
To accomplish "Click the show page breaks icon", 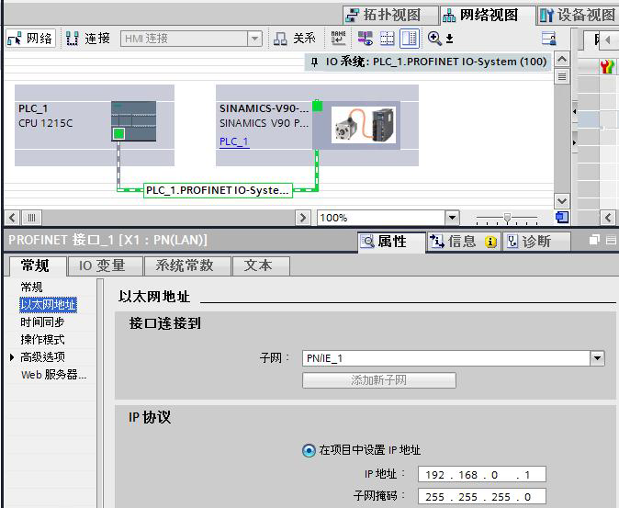I will [x=387, y=39].
